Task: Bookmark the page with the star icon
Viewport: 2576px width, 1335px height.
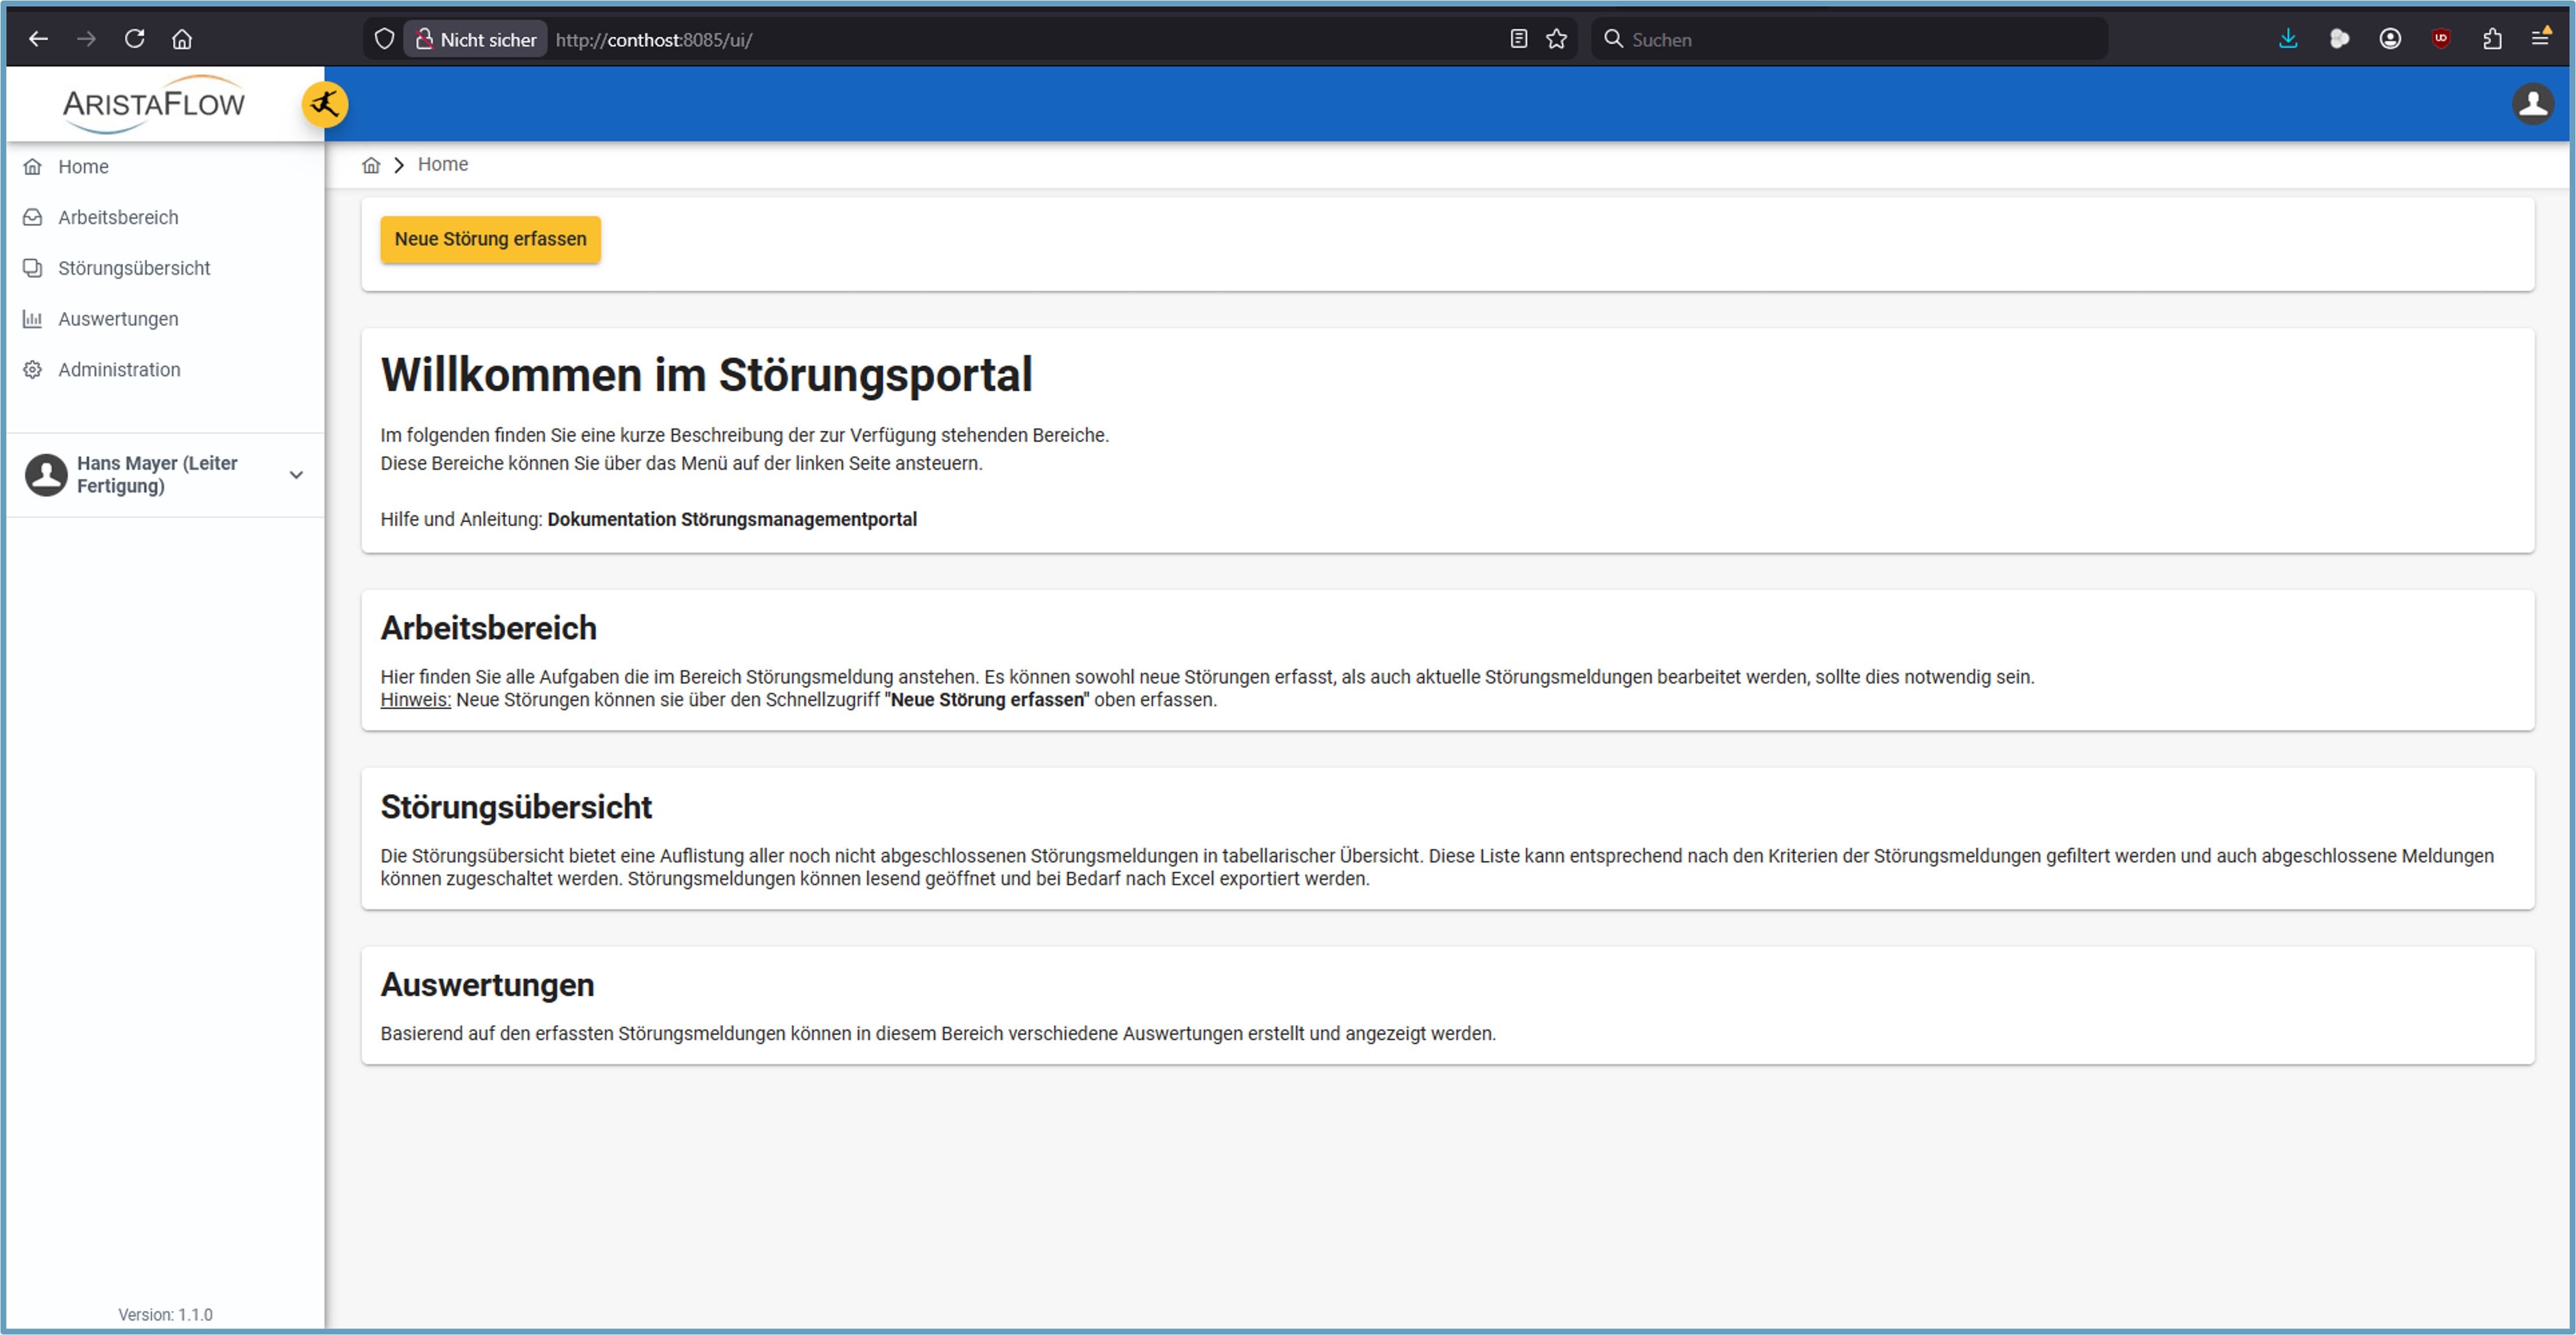Action: (1556, 39)
